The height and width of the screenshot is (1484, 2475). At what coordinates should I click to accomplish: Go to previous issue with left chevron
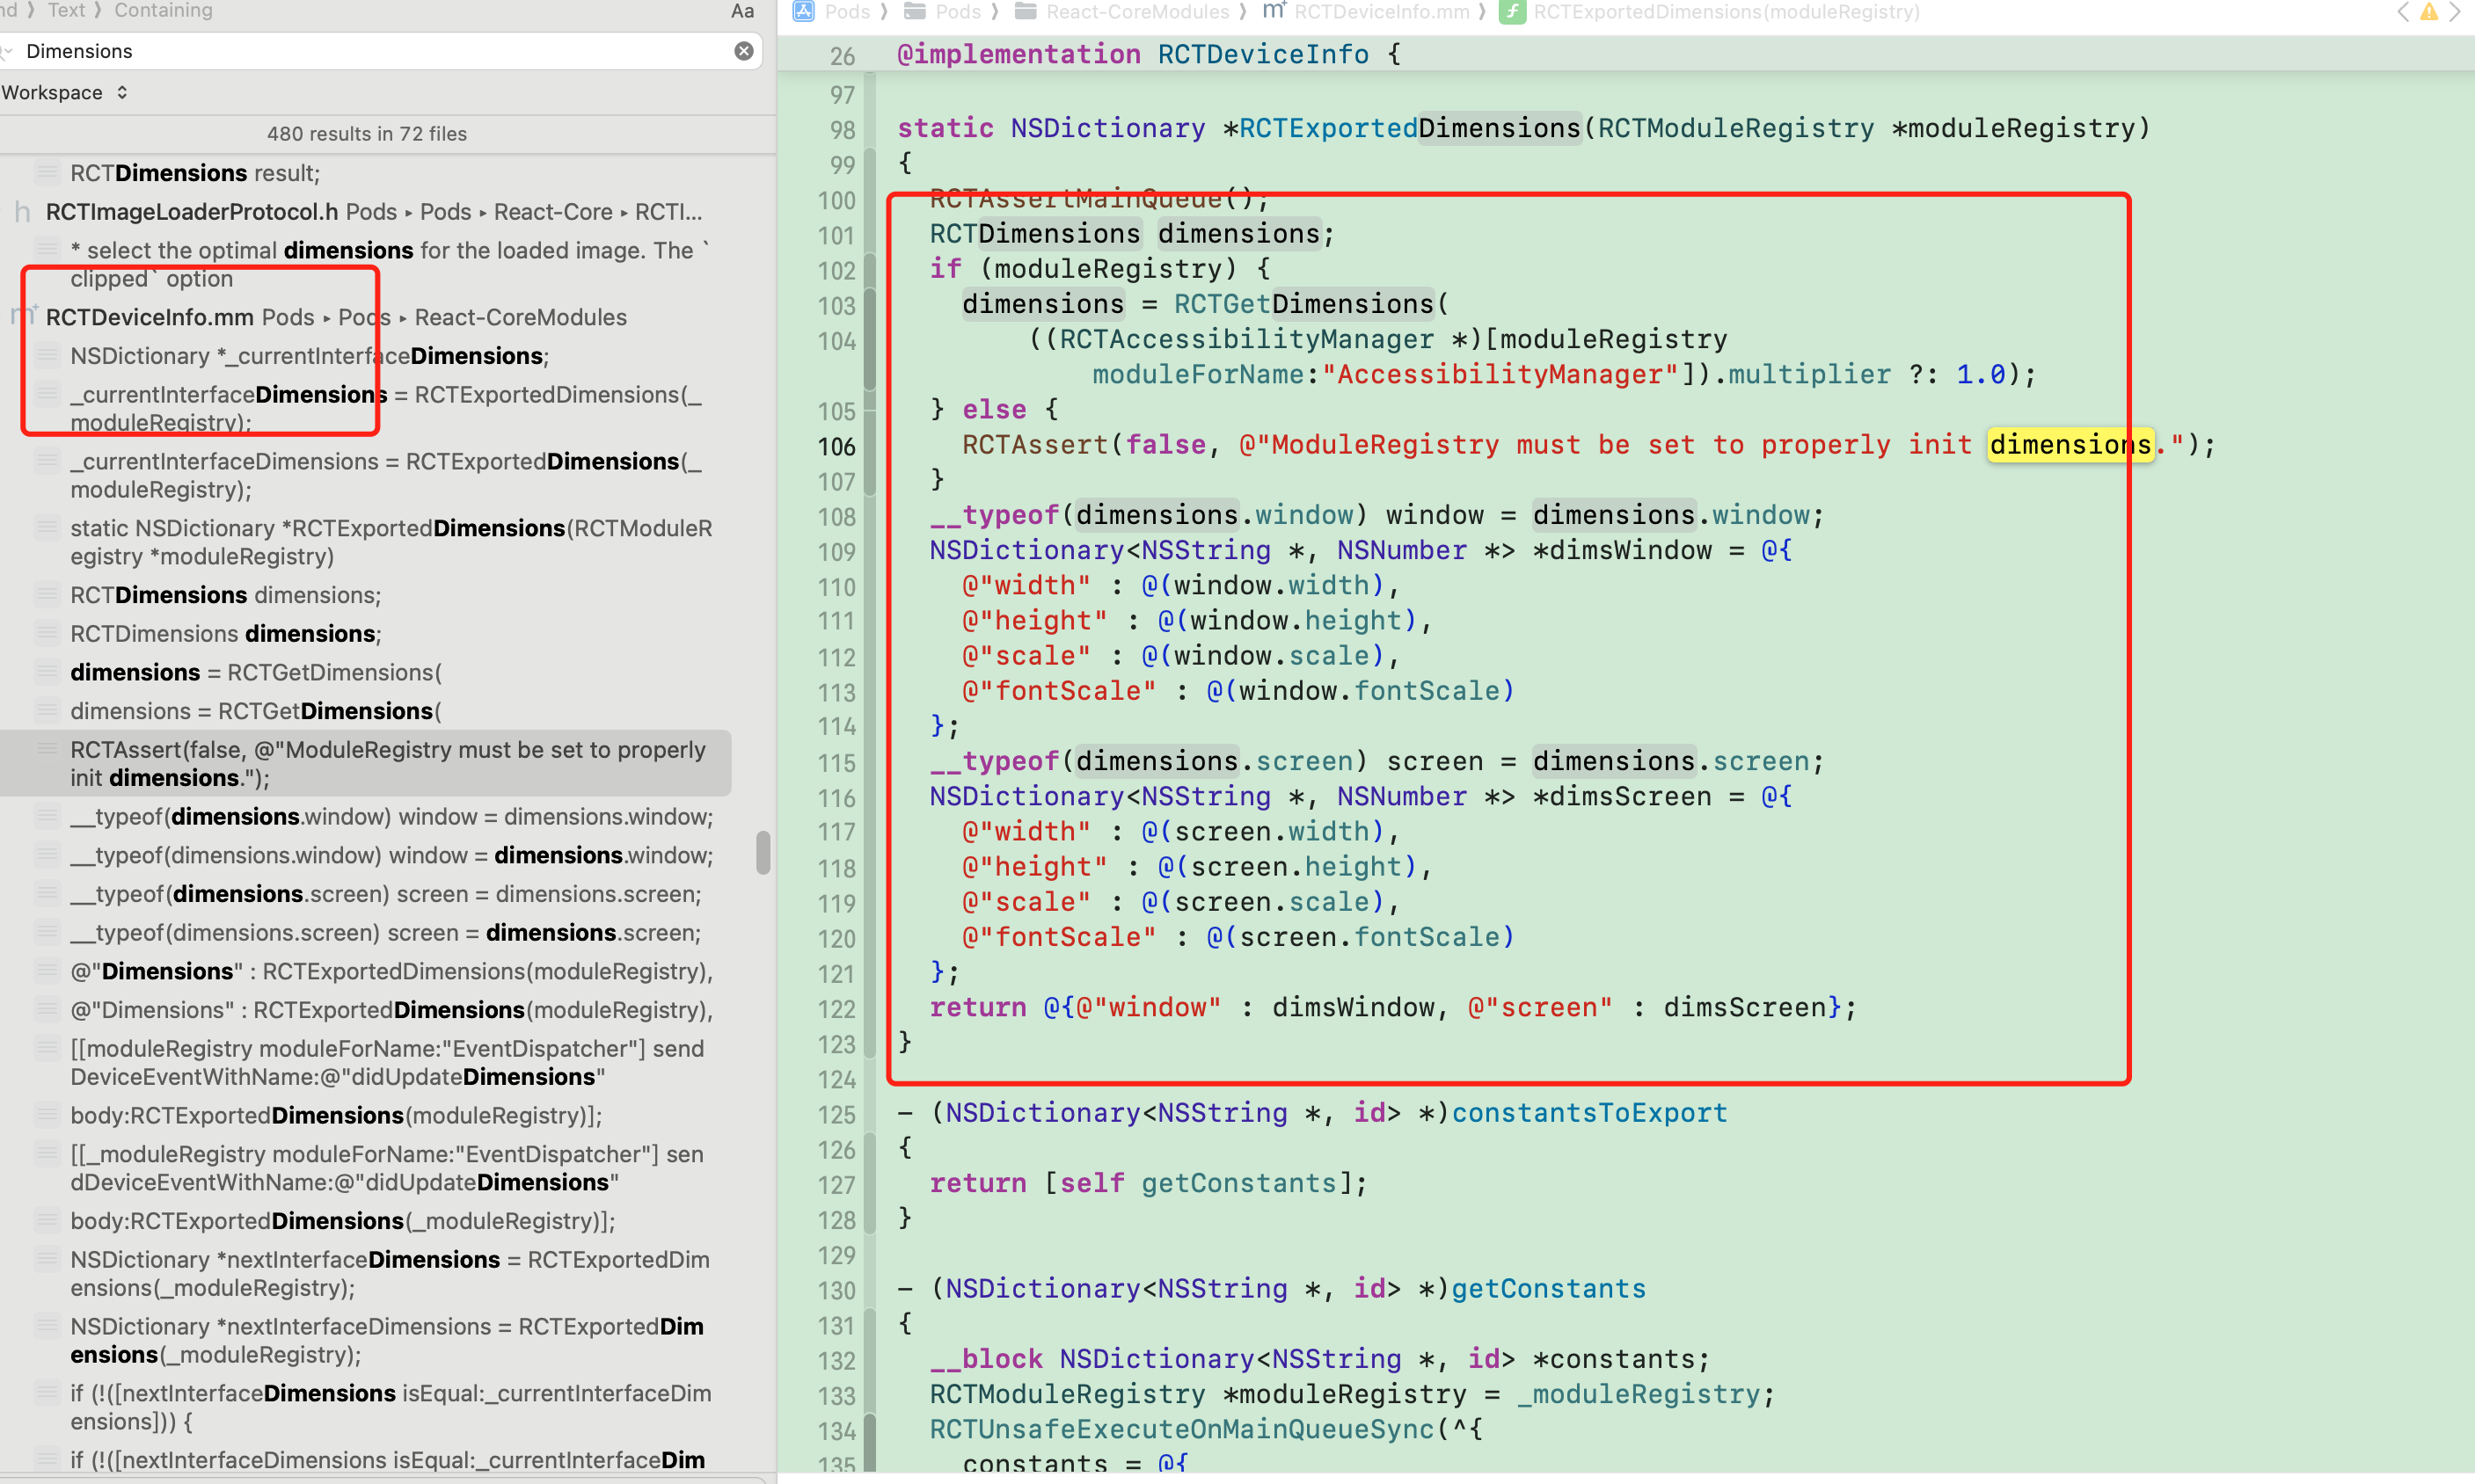pyautogui.click(x=2403, y=12)
